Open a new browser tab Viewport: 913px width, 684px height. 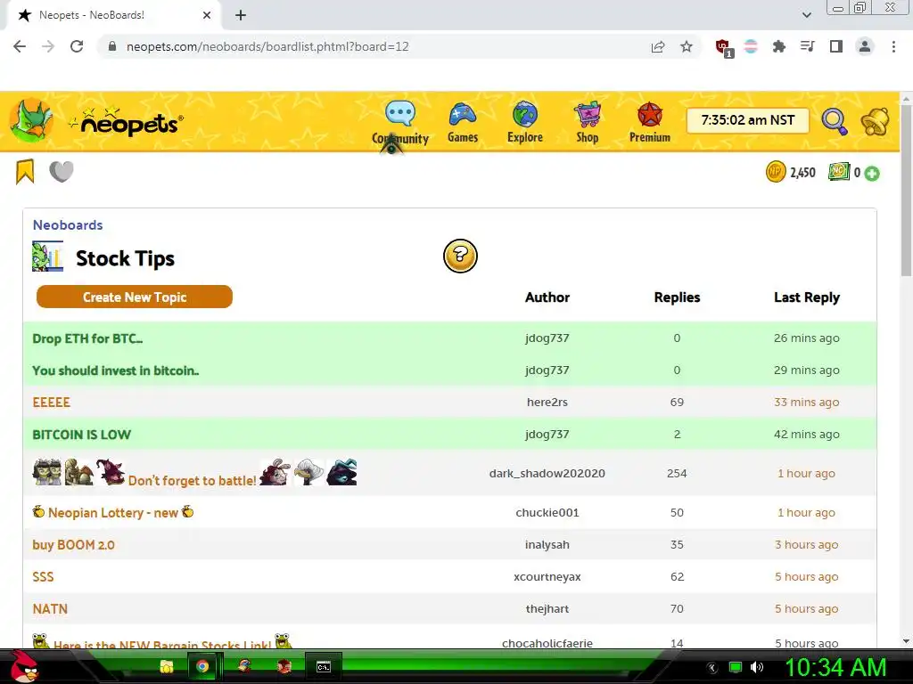click(x=241, y=15)
